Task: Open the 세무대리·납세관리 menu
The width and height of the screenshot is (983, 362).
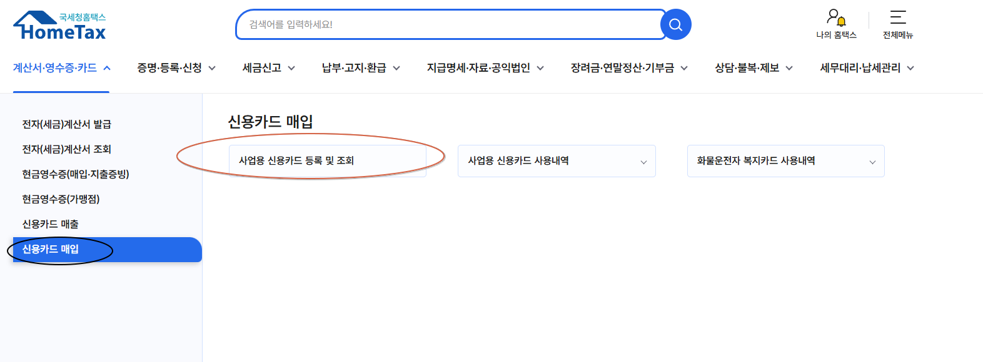Action: (x=867, y=68)
